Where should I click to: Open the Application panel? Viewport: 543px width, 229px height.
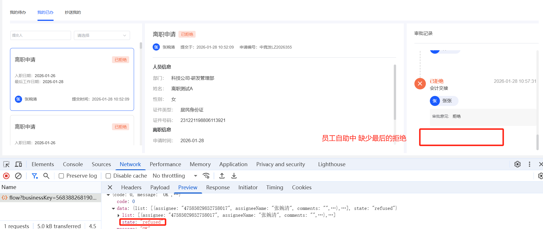point(233,164)
